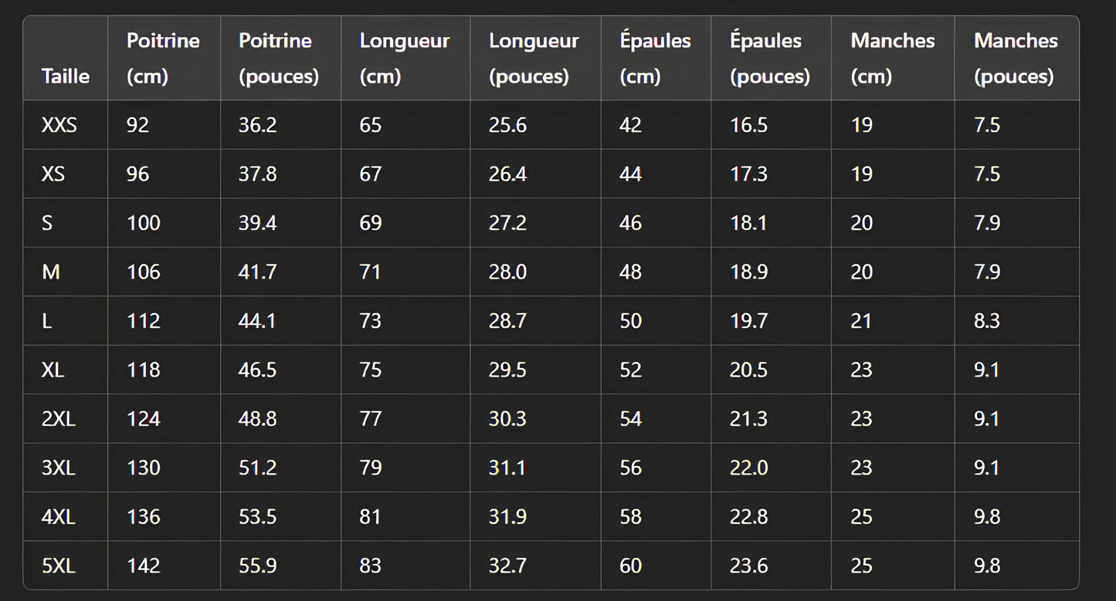Click the 2XL size label

pos(59,419)
